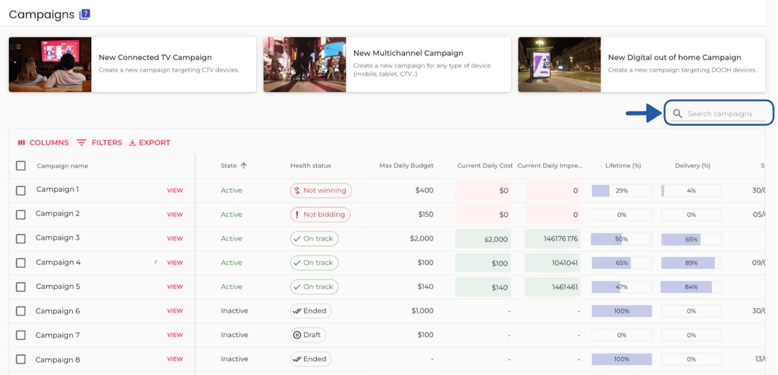This screenshot has width=778, height=375.
Task: Sort by the Lifetime (%) column header
Action: click(x=623, y=166)
